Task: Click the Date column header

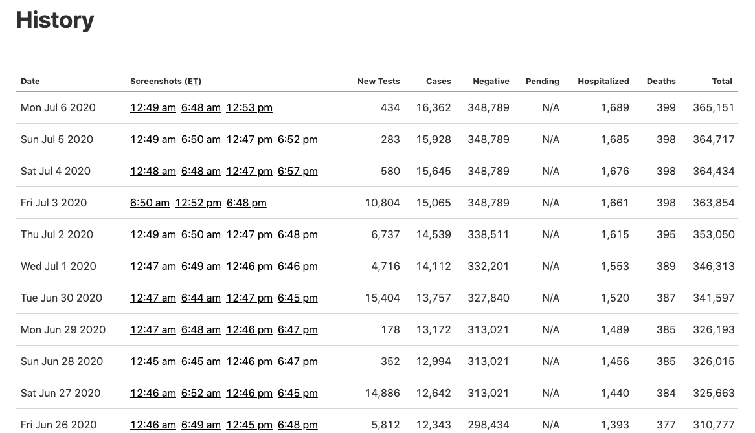Action: click(x=30, y=82)
